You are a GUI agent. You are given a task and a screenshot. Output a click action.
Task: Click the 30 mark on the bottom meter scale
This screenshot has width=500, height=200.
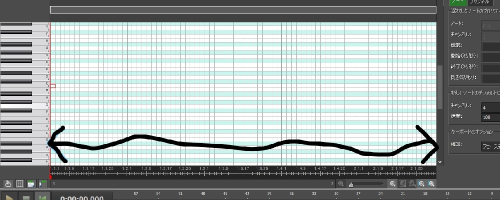[336, 193]
